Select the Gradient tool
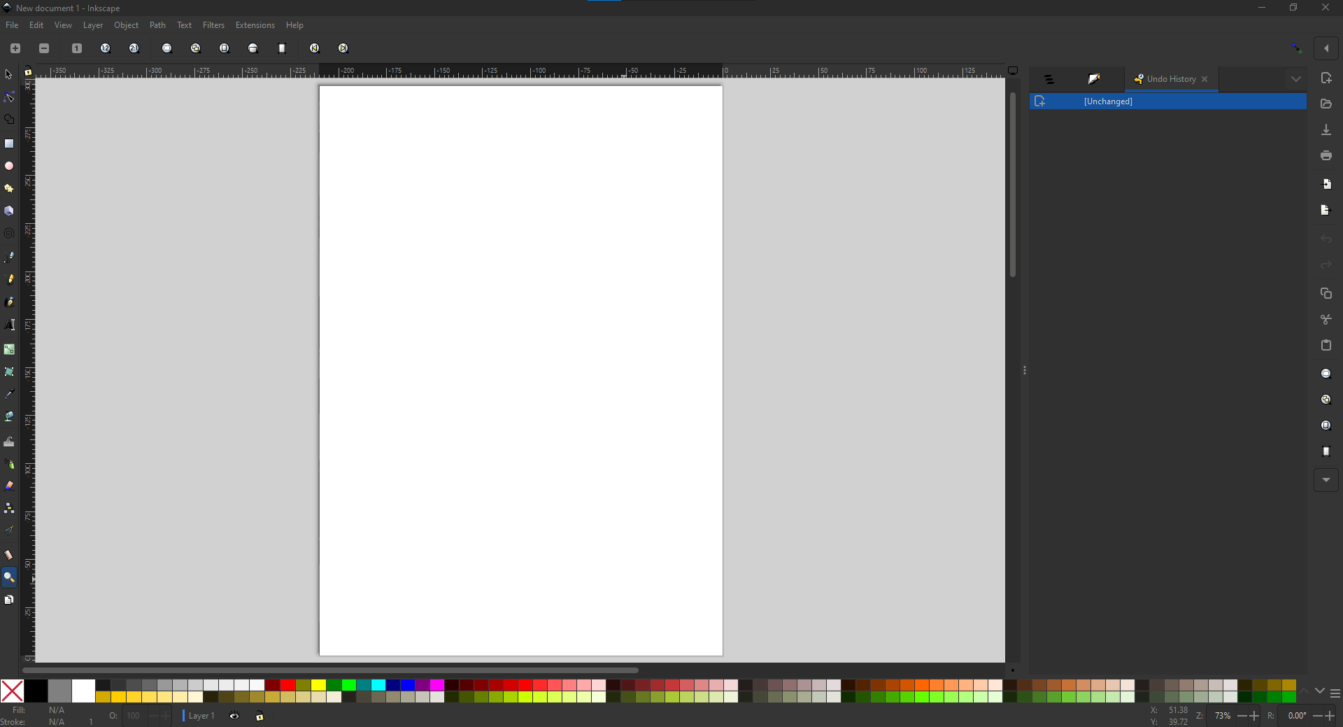The height and width of the screenshot is (727, 1343). (9, 349)
